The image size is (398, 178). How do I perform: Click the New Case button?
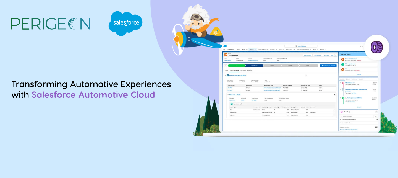click(326, 55)
